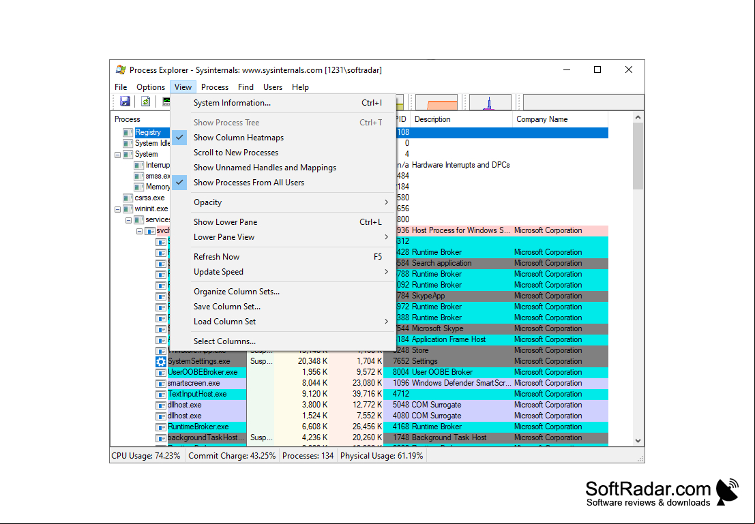Click the CPU Usage: 74.23% status entry

pyautogui.click(x=146, y=456)
